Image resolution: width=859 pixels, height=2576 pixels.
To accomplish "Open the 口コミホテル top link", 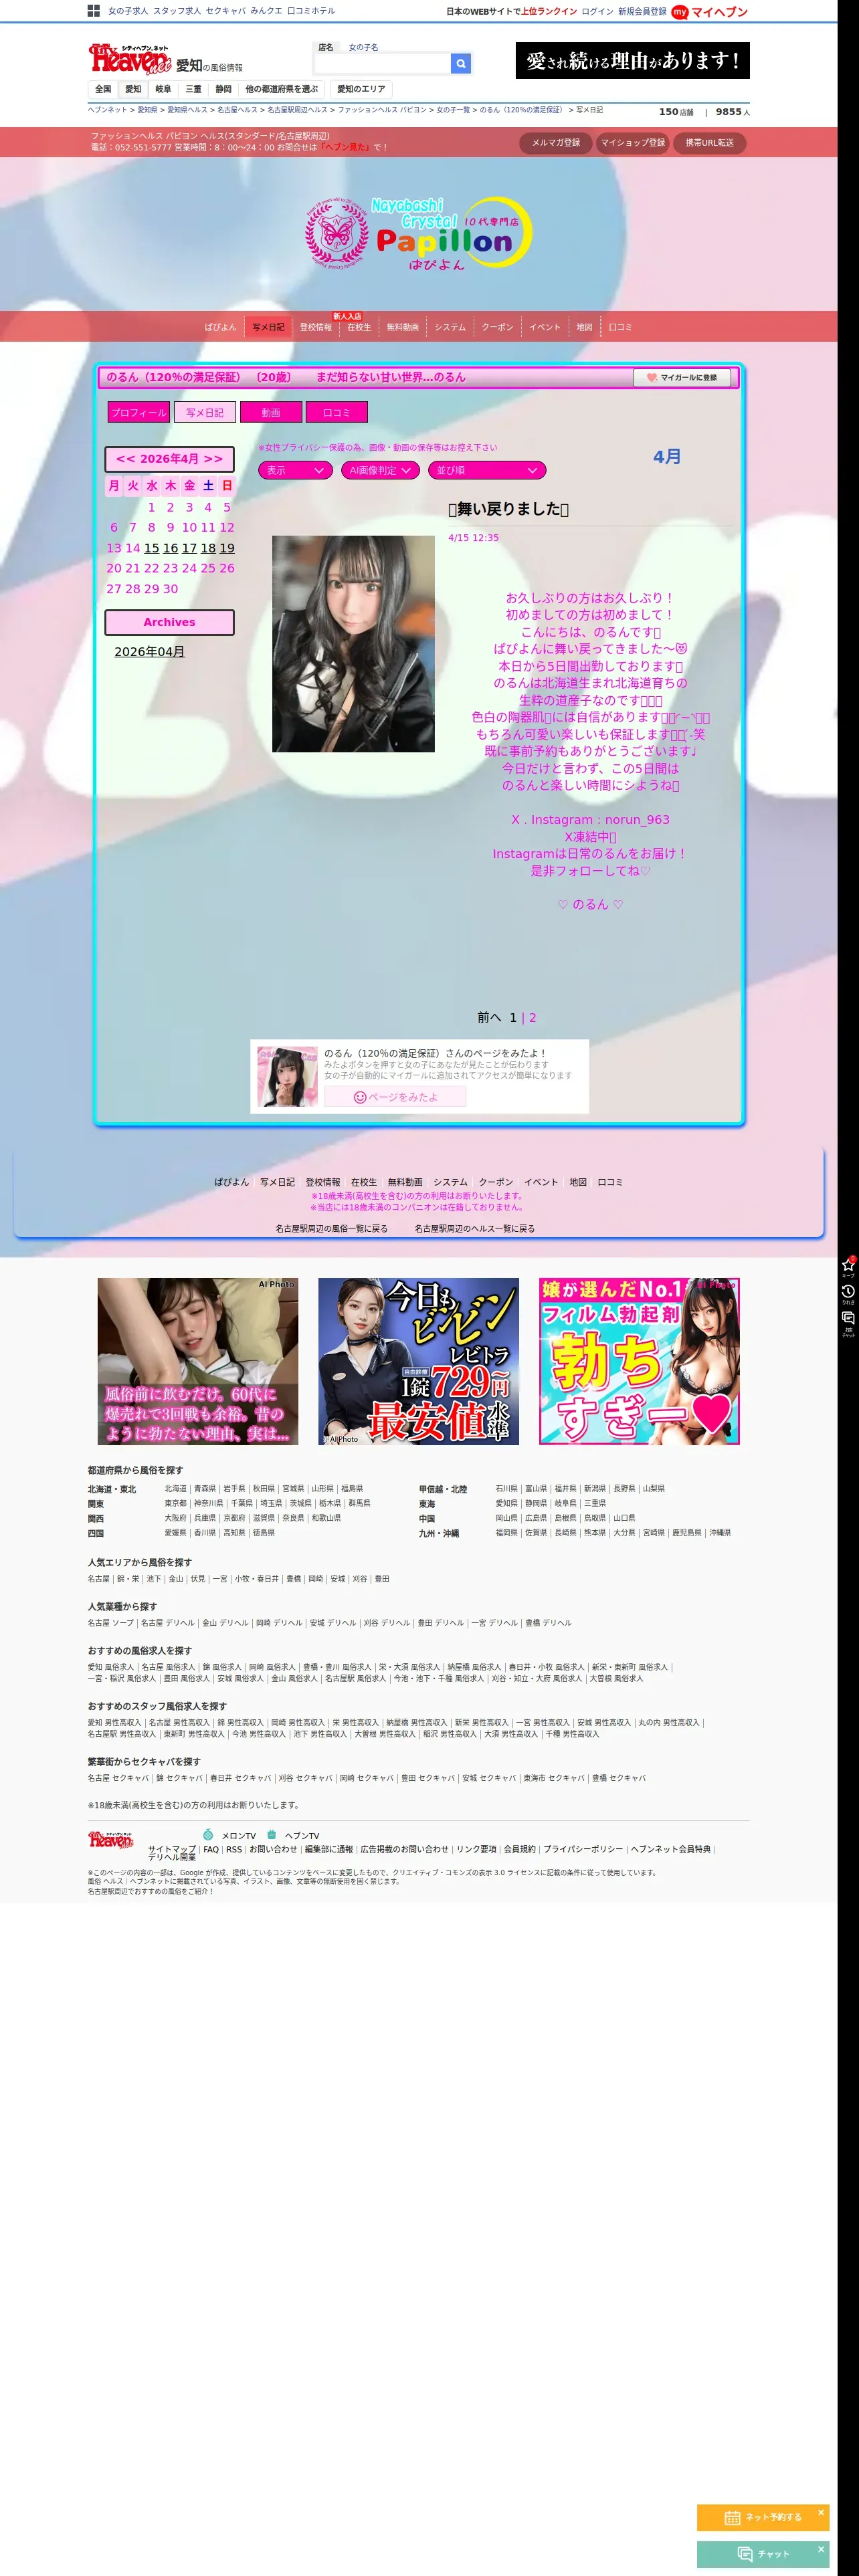I will [311, 11].
